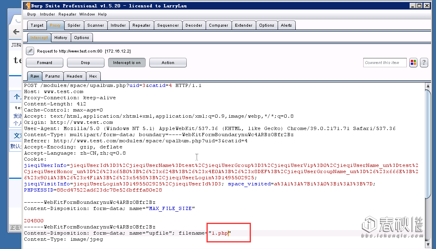Switch to the Comparer tab
Screen dimensions: 436x249
tap(218, 25)
